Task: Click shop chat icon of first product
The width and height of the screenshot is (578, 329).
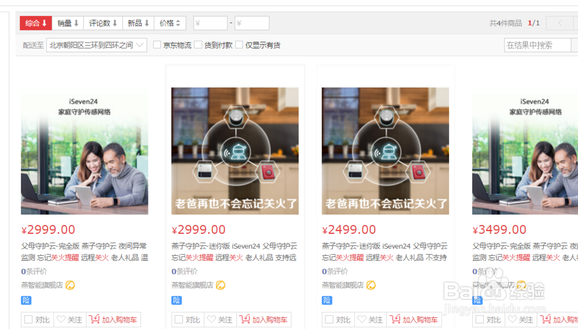Action: coord(70,285)
